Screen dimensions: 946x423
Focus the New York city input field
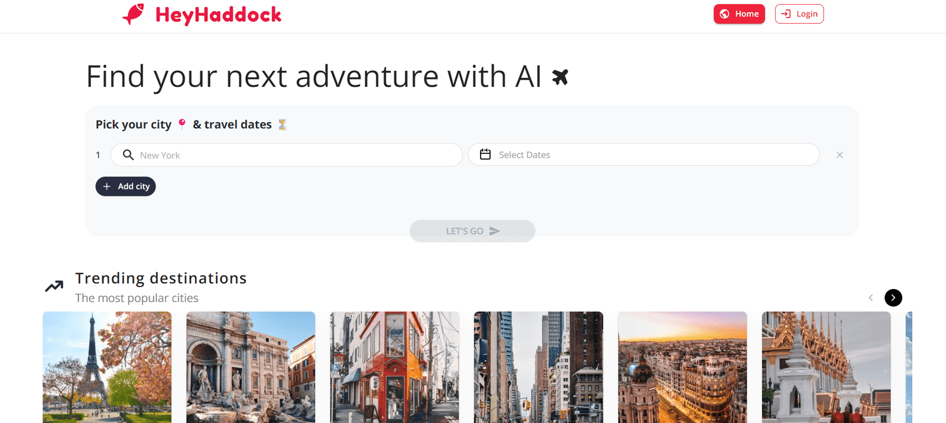287,155
